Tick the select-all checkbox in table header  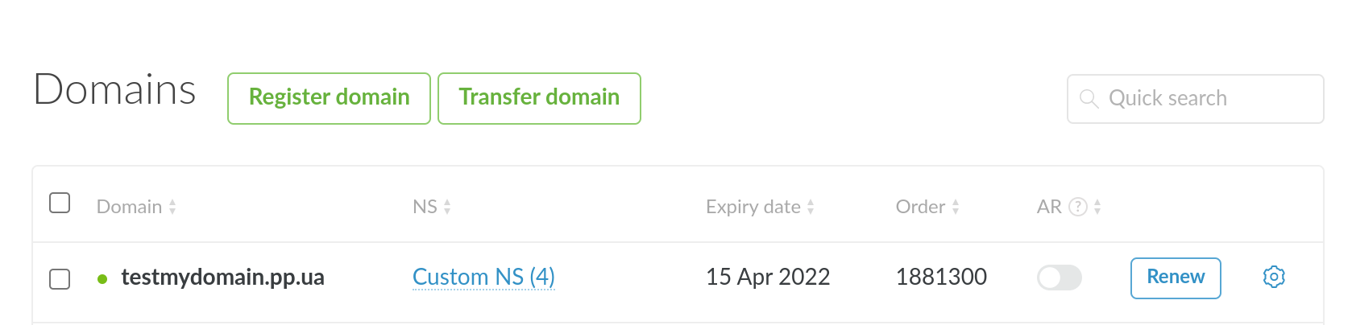[x=60, y=203]
